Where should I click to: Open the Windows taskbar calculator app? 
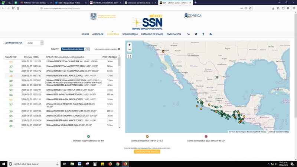[95, 164]
